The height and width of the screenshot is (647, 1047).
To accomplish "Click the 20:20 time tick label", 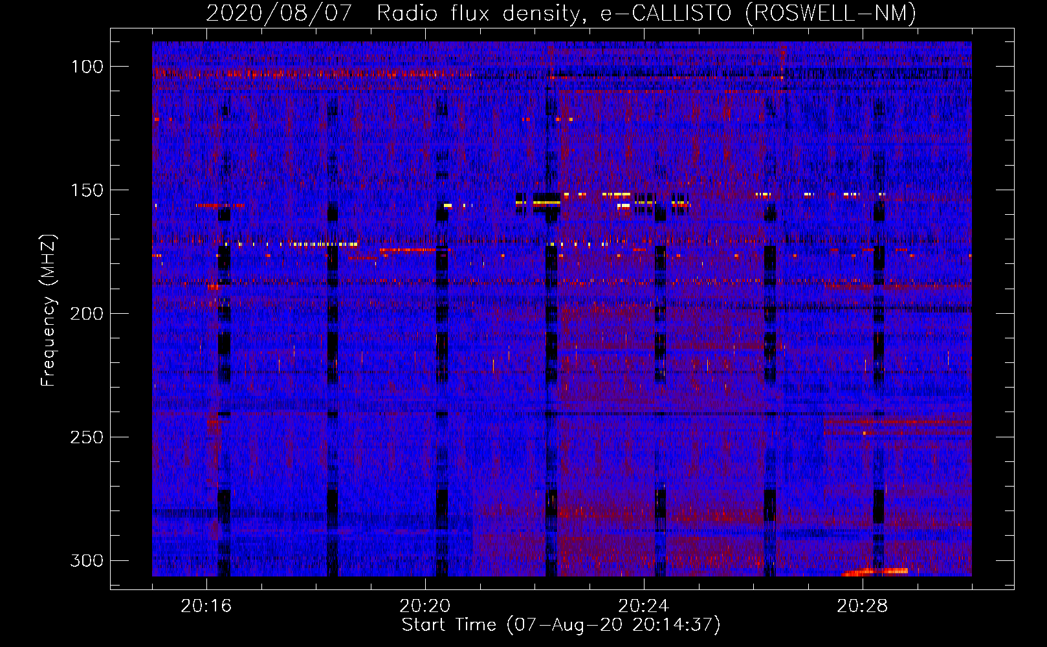I will (x=425, y=606).
